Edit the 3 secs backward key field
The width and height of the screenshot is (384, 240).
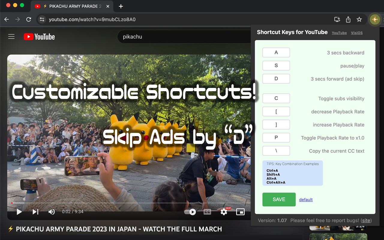276,52
